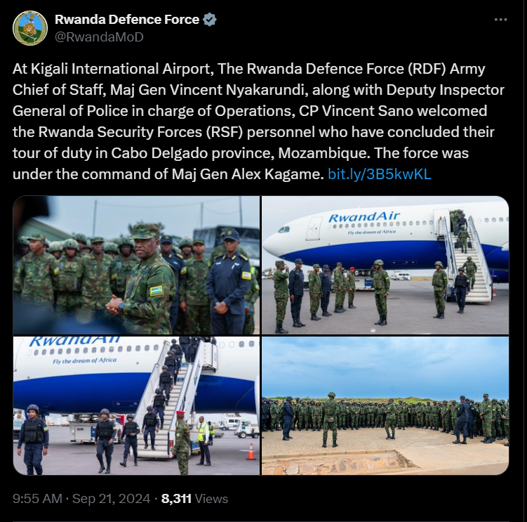
Task: Click the man in the yellow safety vest
Action: click(203, 441)
